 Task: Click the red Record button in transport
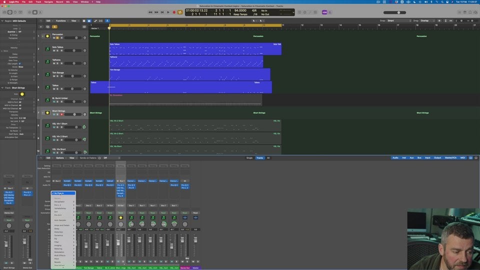coord(174,12)
